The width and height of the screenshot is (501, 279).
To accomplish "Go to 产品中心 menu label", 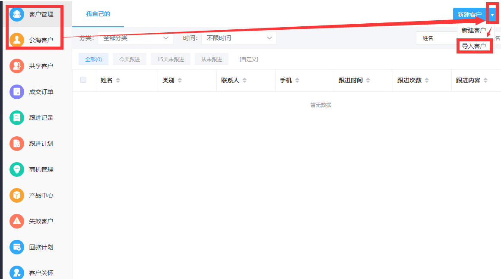I will (x=41, y=195).
